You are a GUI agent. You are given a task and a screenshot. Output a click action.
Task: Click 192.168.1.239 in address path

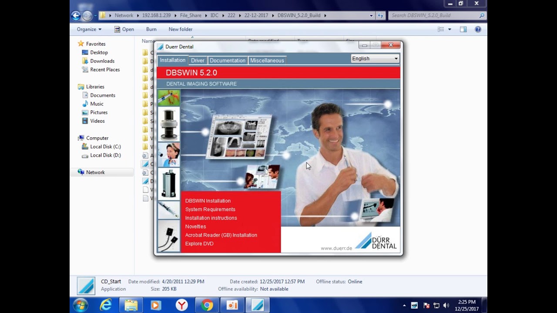tap(156, 15)
